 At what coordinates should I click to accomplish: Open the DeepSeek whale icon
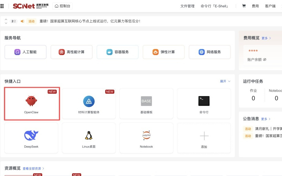[x=31, y=135]
